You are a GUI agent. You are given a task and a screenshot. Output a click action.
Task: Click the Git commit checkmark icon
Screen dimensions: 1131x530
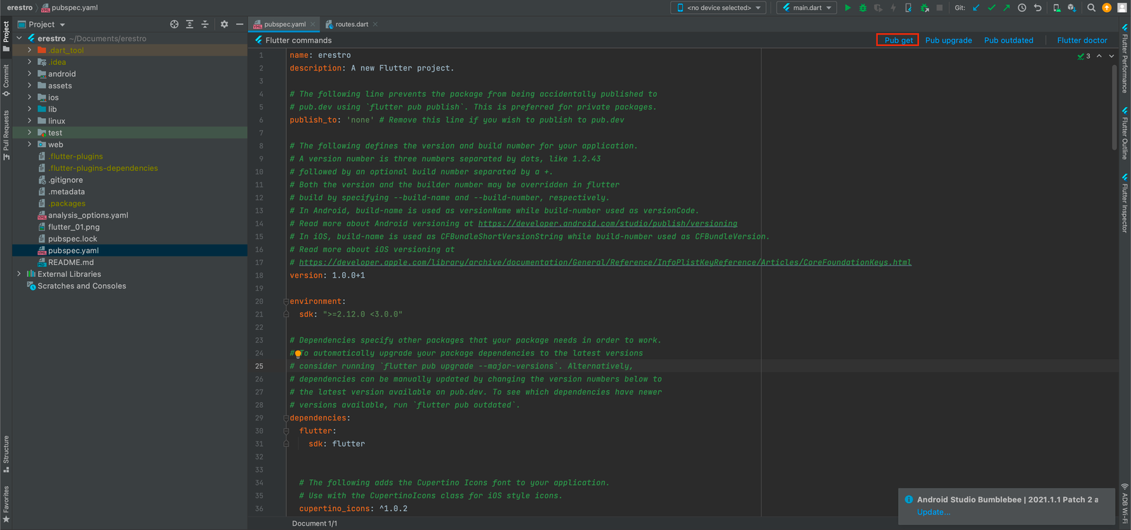pos(991,8)
